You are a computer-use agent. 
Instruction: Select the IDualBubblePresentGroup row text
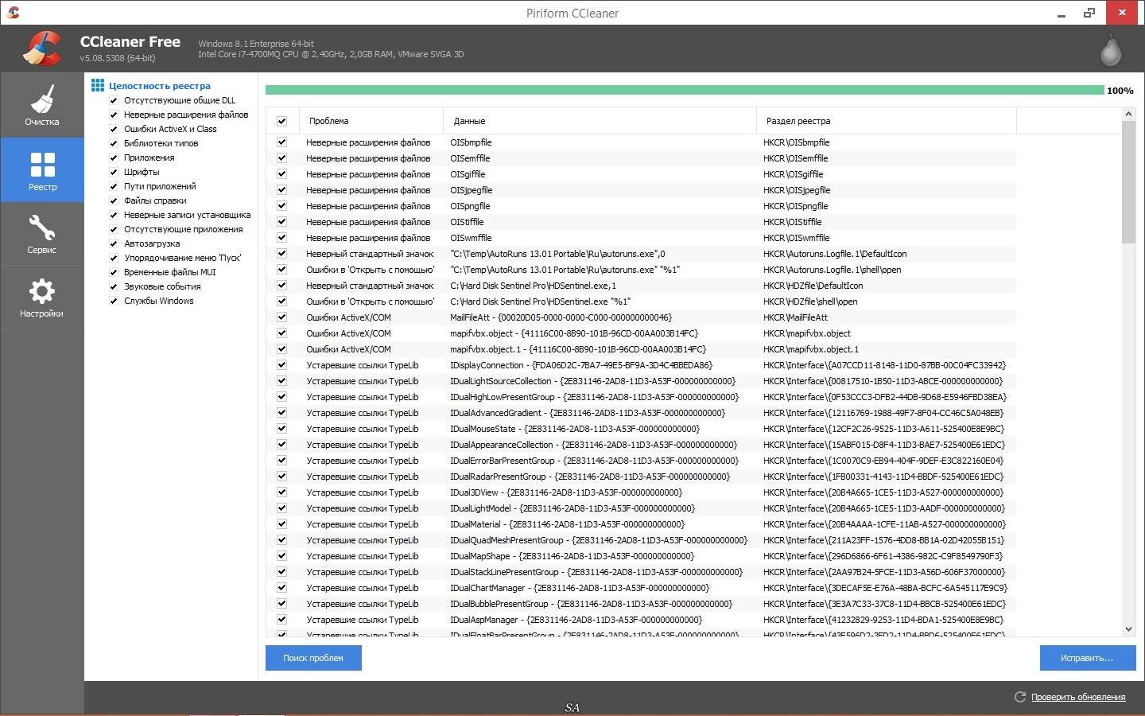[592, 604]
